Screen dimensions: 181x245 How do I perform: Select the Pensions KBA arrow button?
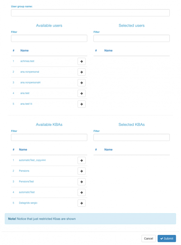pyautogui.click(x=81, y=171)
